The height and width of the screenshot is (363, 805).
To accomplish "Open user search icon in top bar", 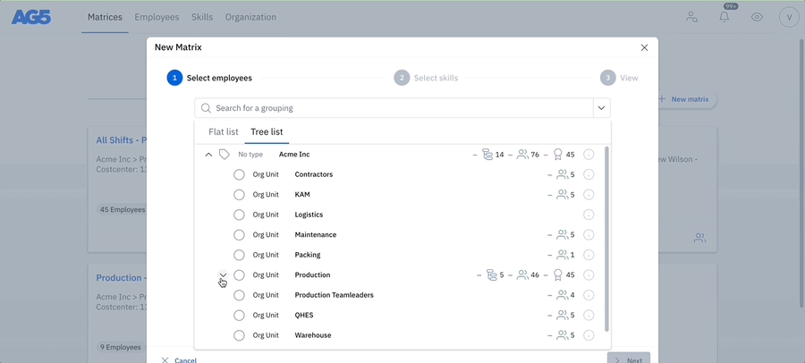I will coord(691,17).
